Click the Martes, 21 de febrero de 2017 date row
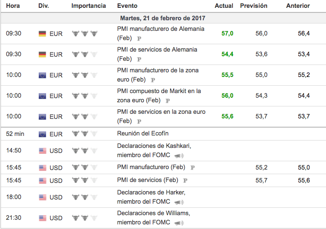The height and width of the screenshot is (229, 326). 163,18
